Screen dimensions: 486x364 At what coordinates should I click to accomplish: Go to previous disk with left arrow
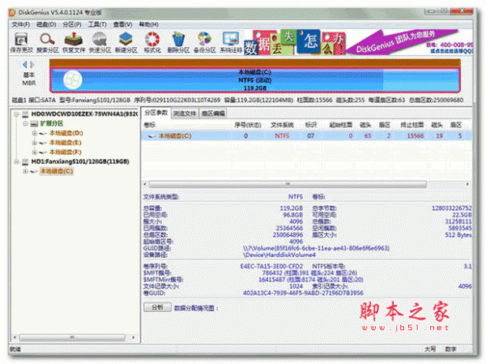(25, 65)
